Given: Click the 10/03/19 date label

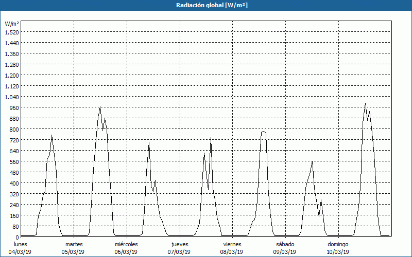Looking at the screenshot, I should click(x=338, y=252).
